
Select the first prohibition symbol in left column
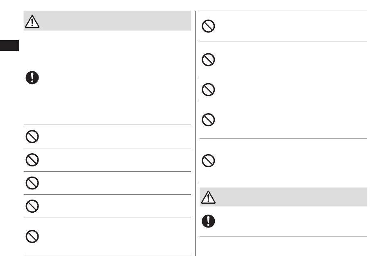(x=32, y=136)
